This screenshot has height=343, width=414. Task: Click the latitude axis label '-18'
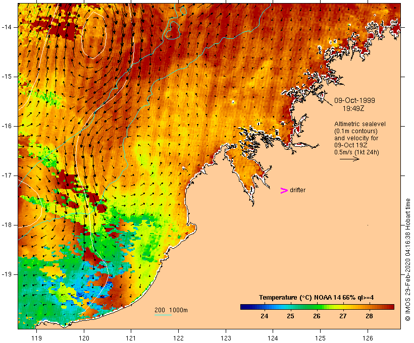point(7,225)
